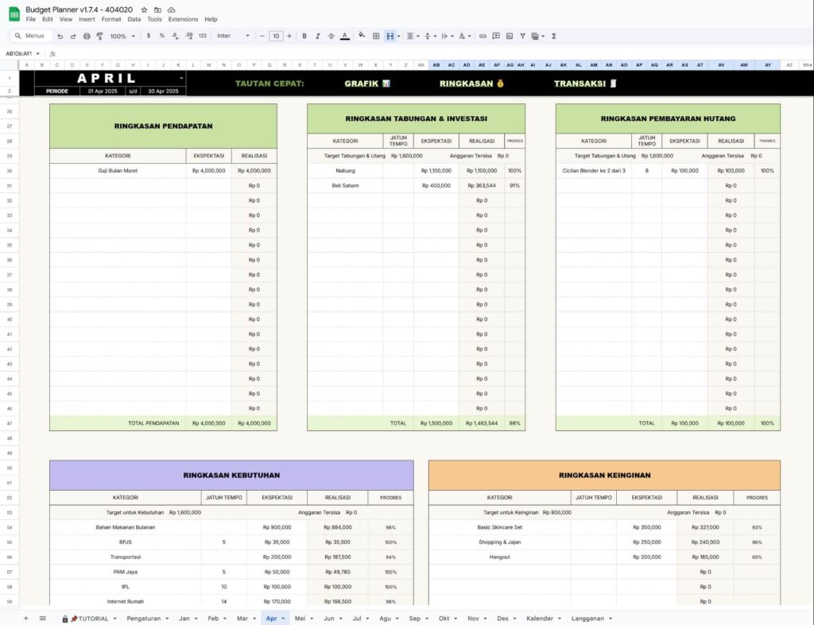Toggle bold formatting
Viewport: 814px width, 625px height.
(x=304, y=36)
